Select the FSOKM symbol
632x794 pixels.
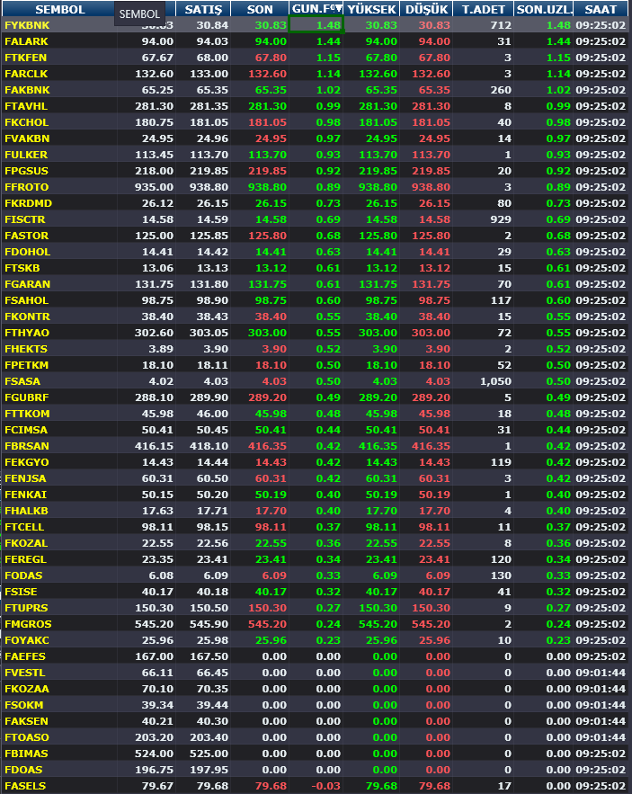click(x=23, y=705)
